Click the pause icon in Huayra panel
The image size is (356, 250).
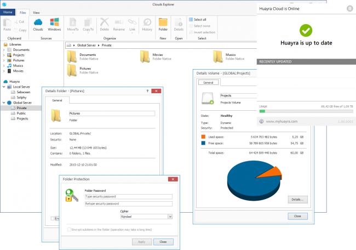point(350,9)
